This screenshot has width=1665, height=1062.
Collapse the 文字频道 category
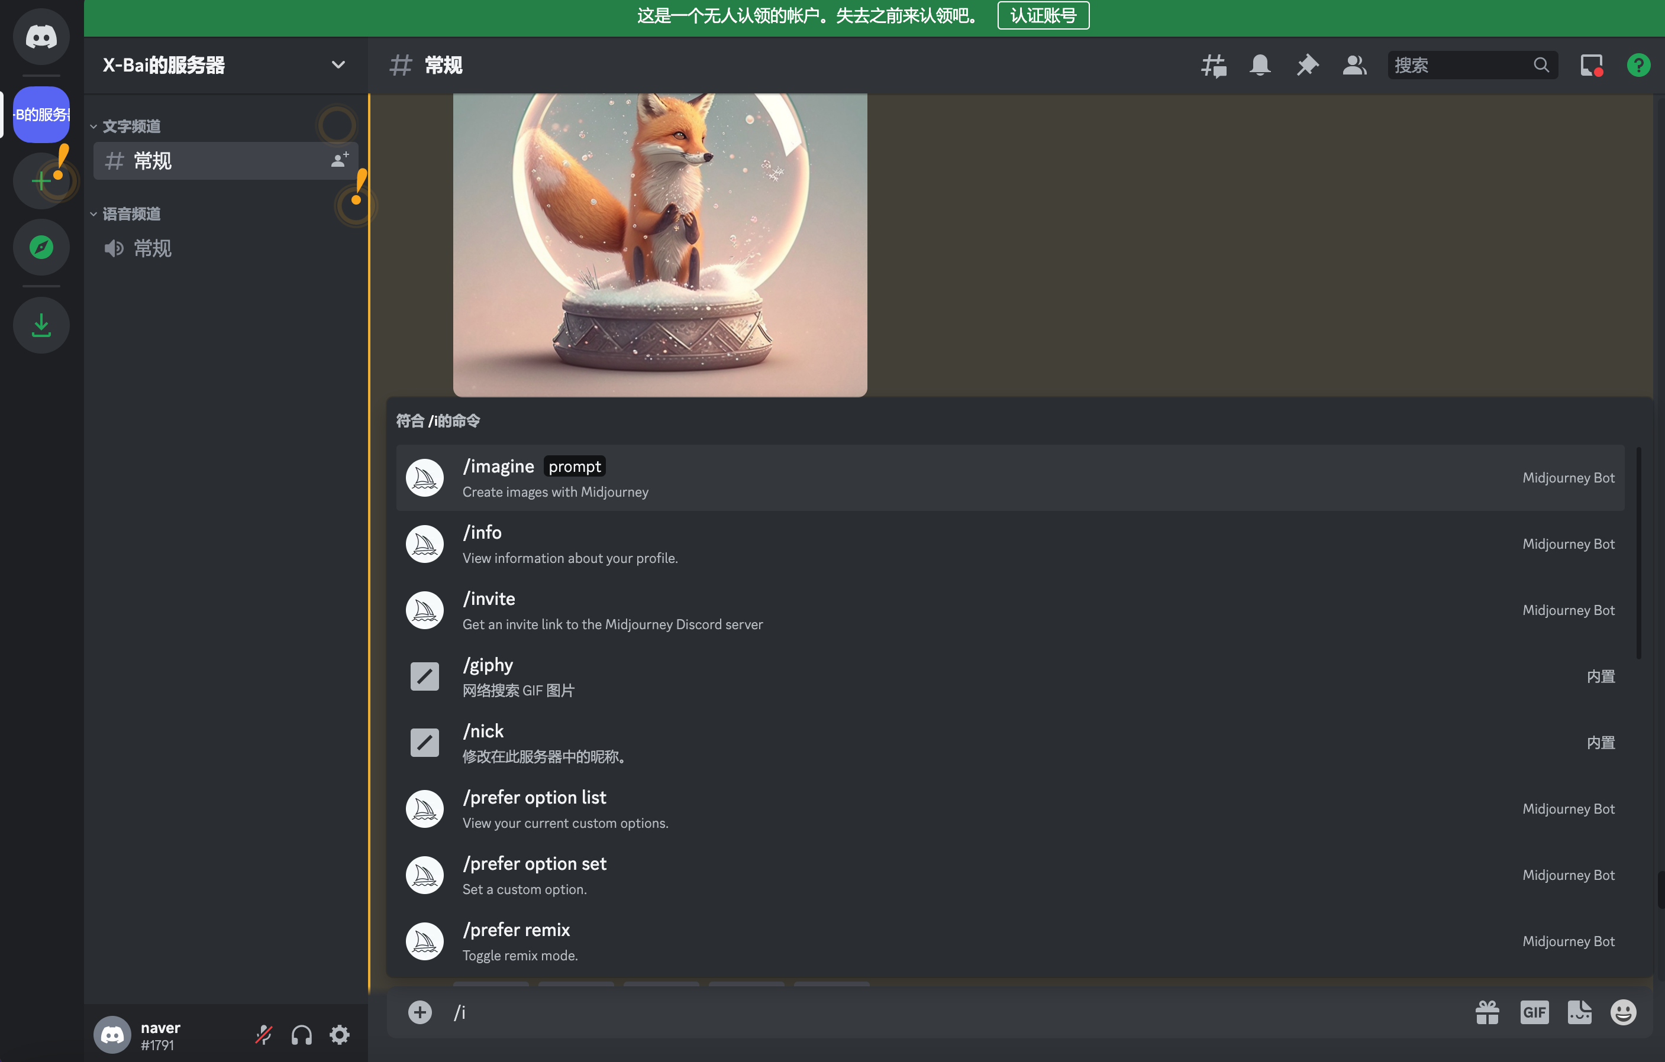pos(131,127)
